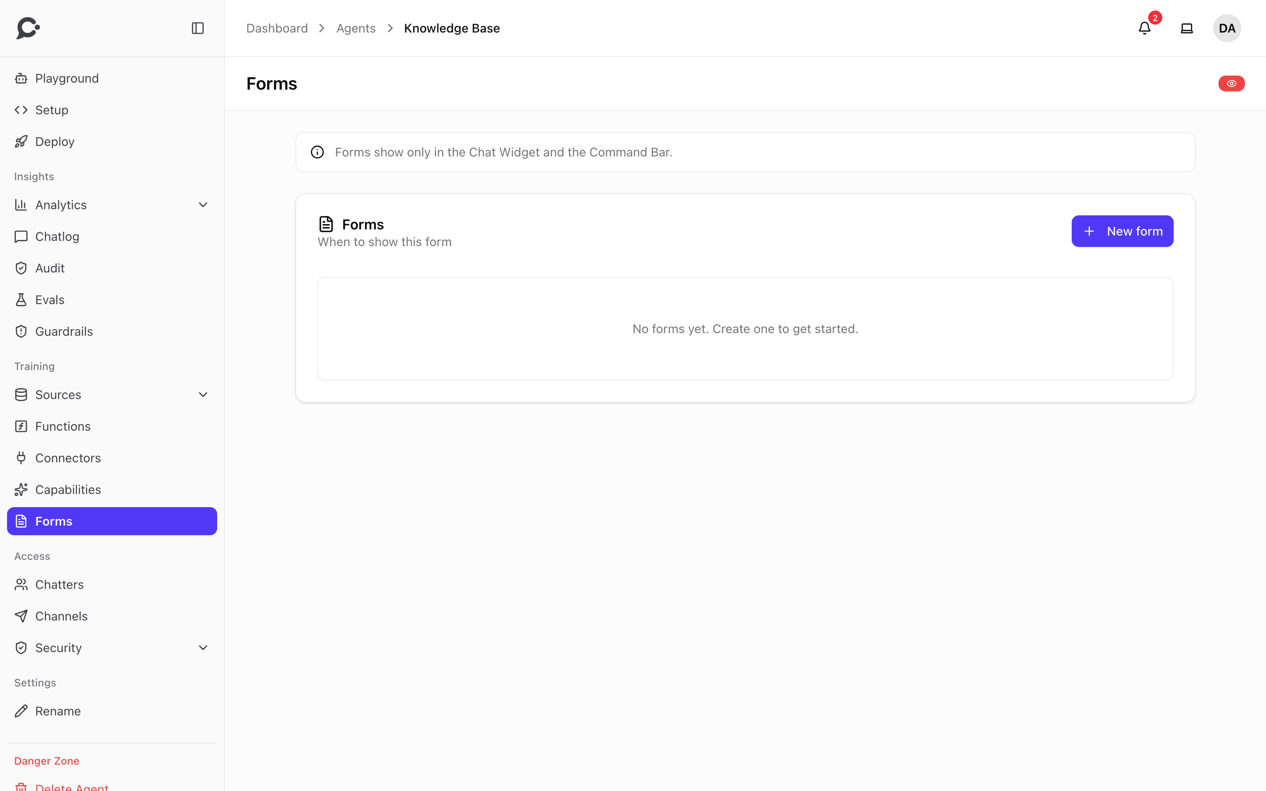Expand the Security chevron
Viewport: 1266px width, 791px height.
(203, 648)
